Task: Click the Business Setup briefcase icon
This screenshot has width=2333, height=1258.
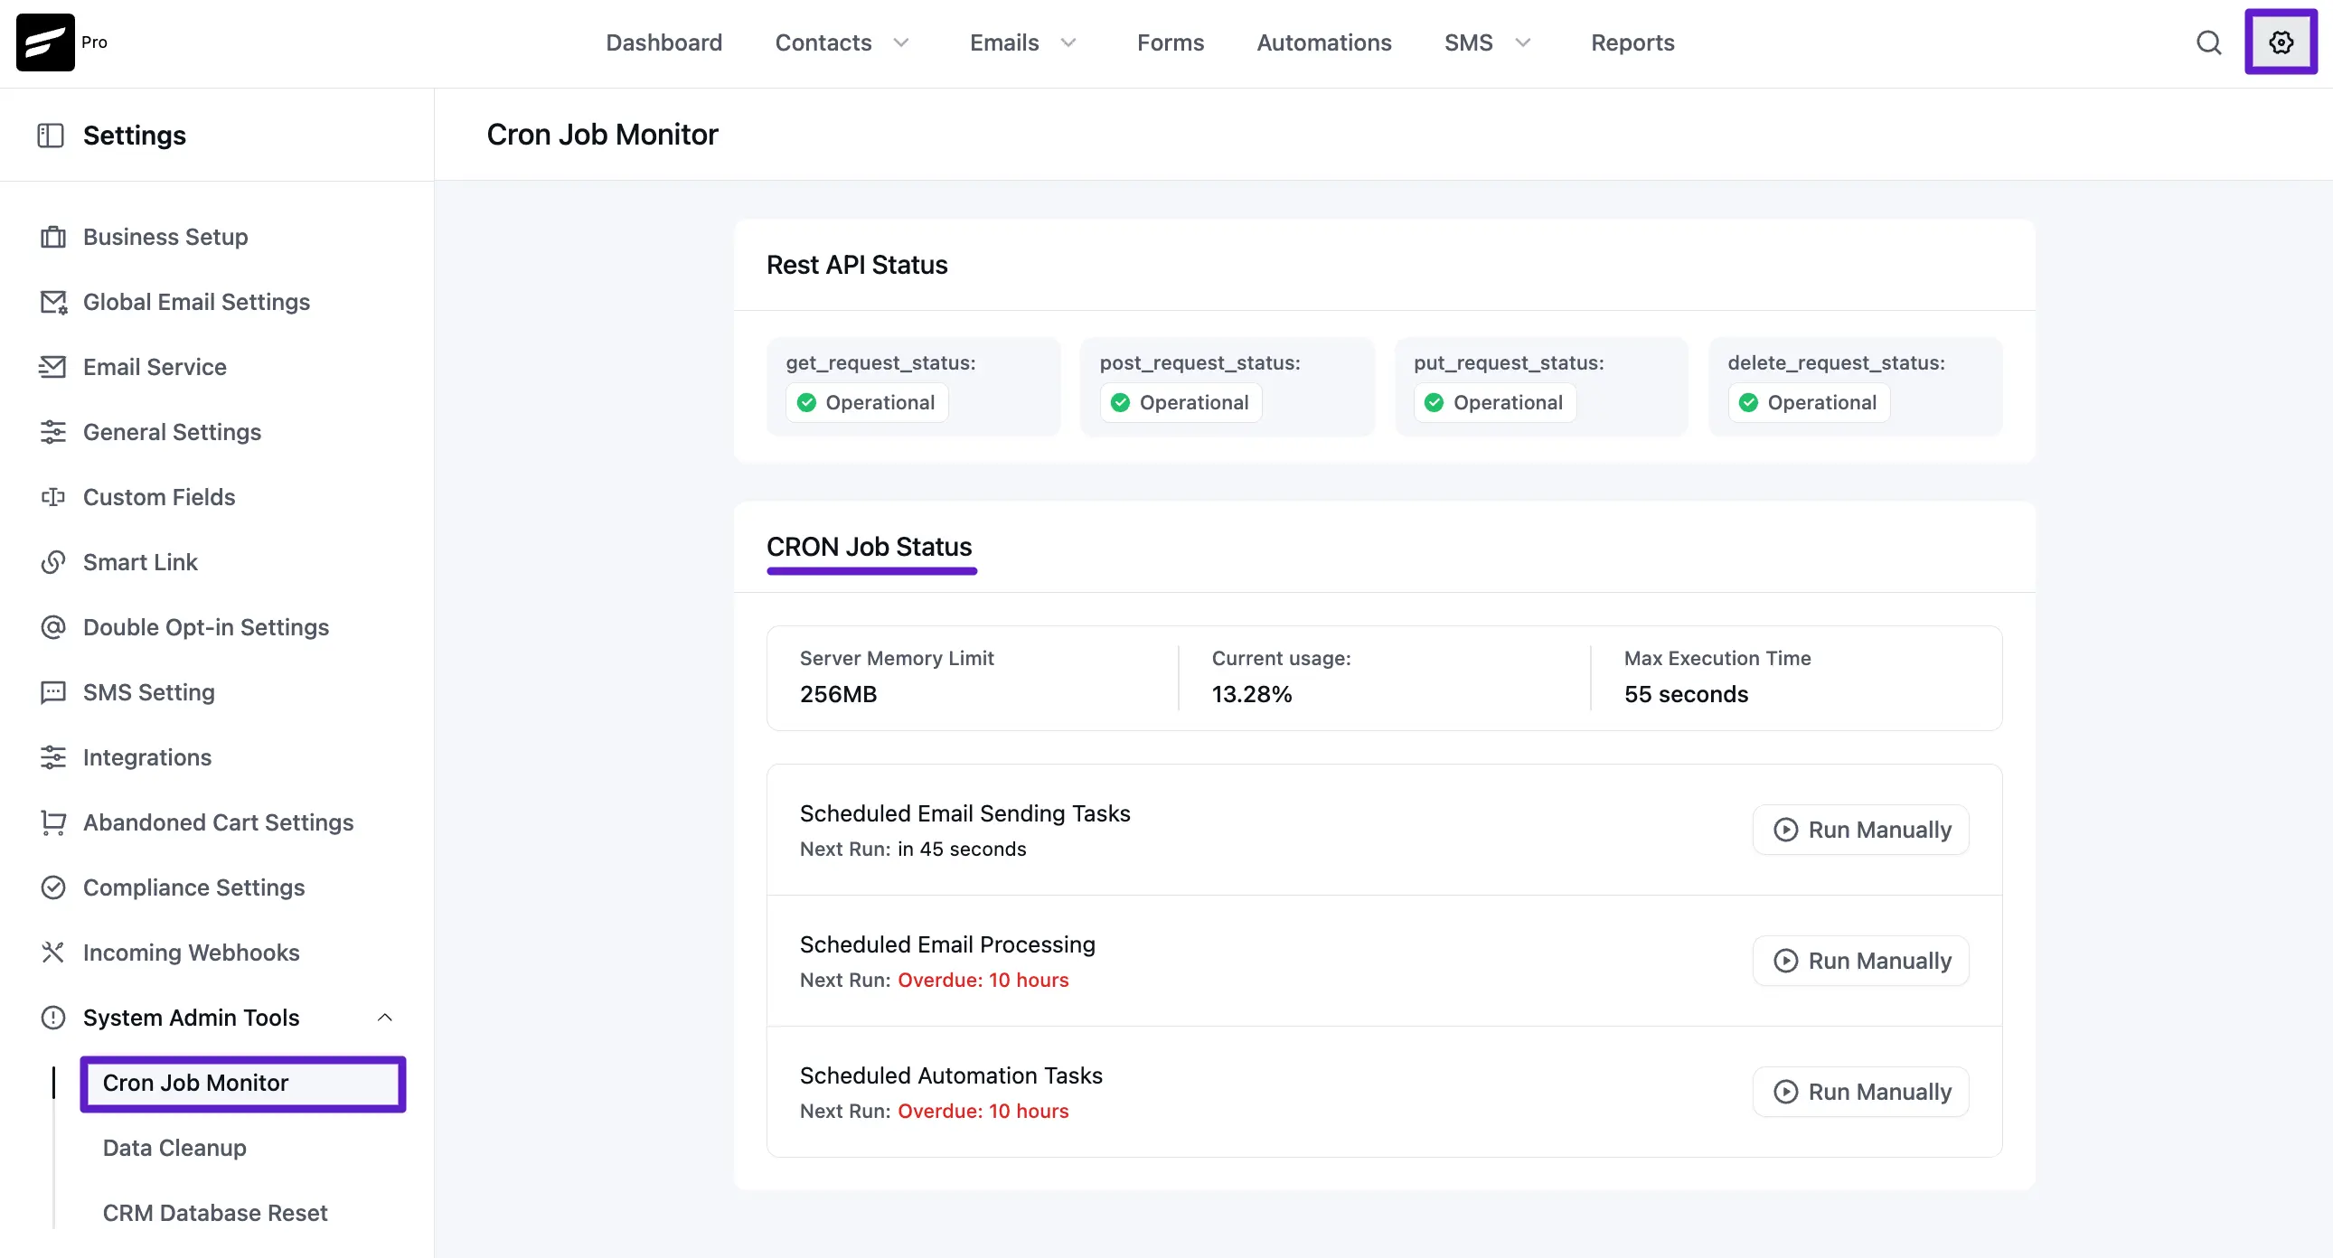Action: tap(53, 238)
